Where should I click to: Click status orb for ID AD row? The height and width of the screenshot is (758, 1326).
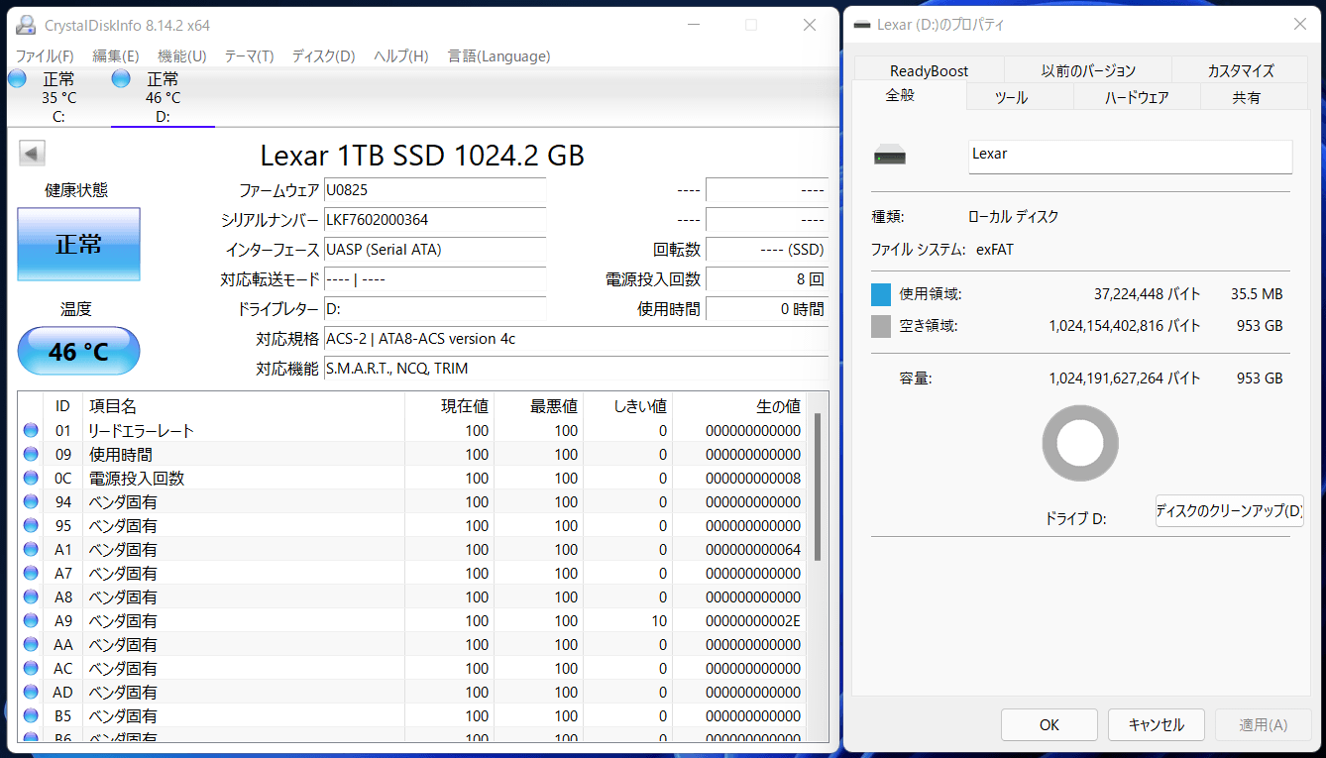click(x=31, y=693)
